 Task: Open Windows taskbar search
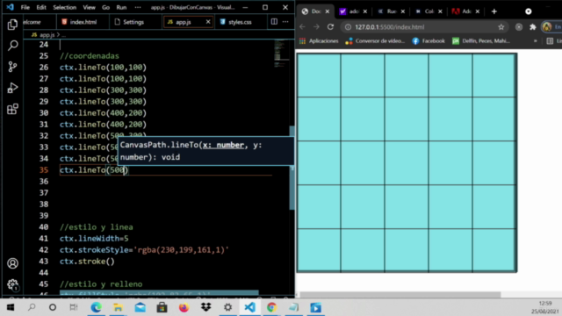point(32,307)
